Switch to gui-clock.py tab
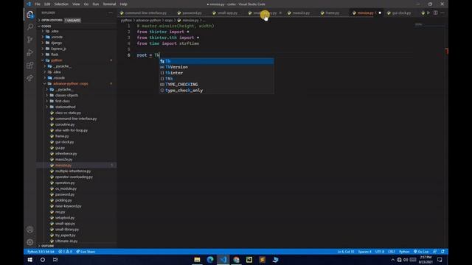 pyautogui.click(x=400, y=13)
